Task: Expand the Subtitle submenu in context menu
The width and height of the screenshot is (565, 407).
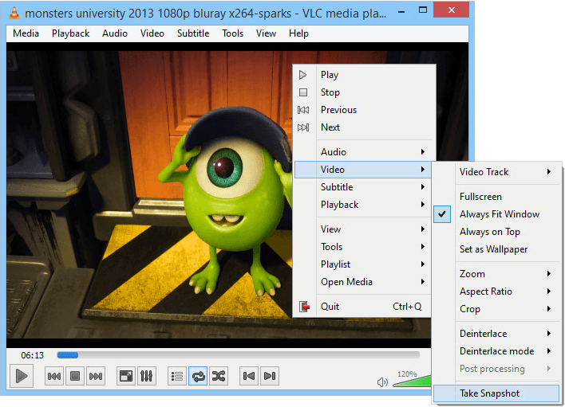Action: (362, 187)
